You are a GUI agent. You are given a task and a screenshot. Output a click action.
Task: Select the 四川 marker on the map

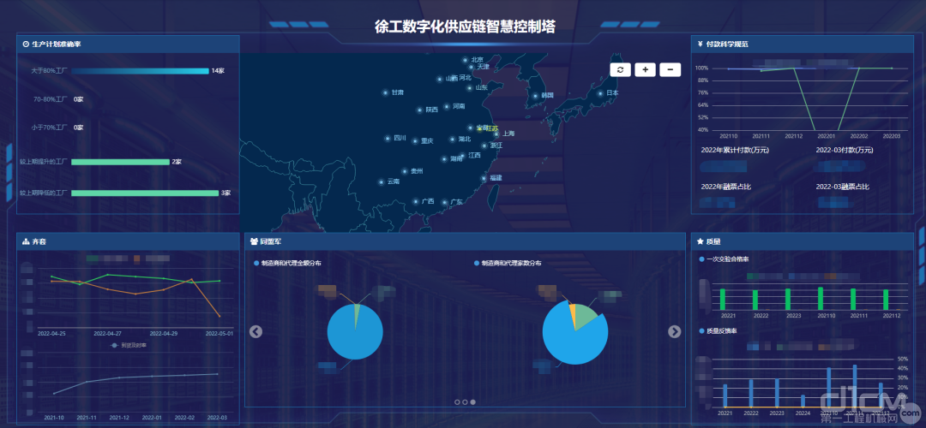[x=388, y=139]
